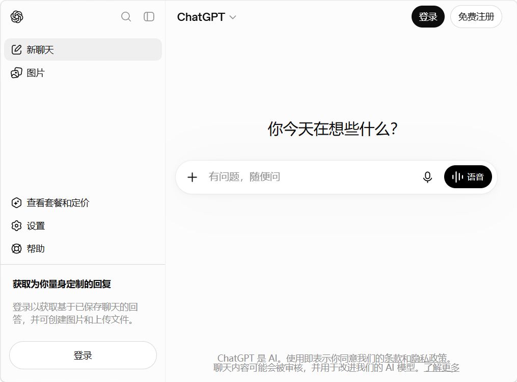Open the 隐私政策 privacy policy link
517x382 pixels.
[429, 358]
